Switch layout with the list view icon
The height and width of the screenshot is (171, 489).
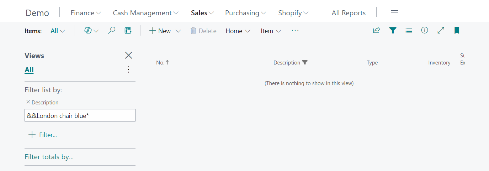click(x=409, y=31)
